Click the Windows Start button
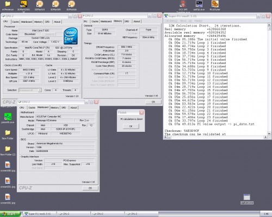The height and width of the screenshot is (217, 272). (x=10, y=214)
